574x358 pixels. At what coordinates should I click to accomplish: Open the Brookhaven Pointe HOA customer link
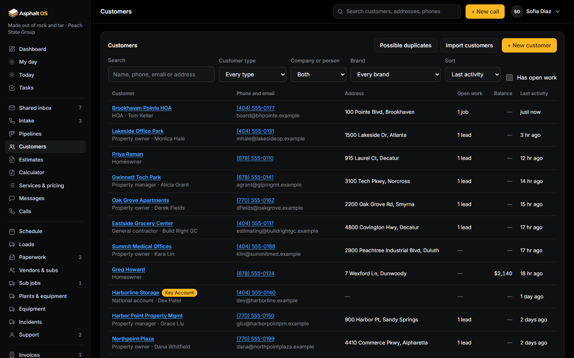142,108
